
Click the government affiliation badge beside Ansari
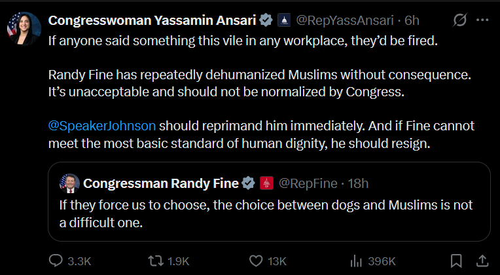coord(284,20)
